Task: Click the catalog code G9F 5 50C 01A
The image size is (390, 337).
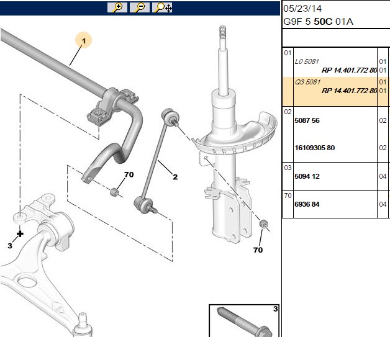Action: tap(318, 22)
